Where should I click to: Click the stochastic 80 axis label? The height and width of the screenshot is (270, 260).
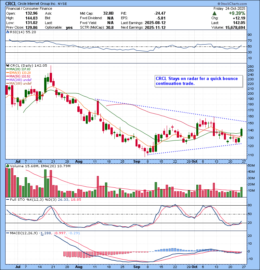point(250,205)
